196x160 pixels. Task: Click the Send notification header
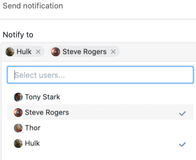tap(33, 6)
